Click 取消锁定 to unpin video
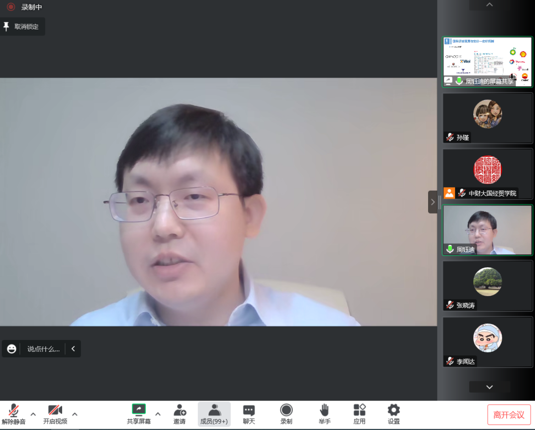The width and height of the screenshot is (535, 430). (x=22, y=27)
